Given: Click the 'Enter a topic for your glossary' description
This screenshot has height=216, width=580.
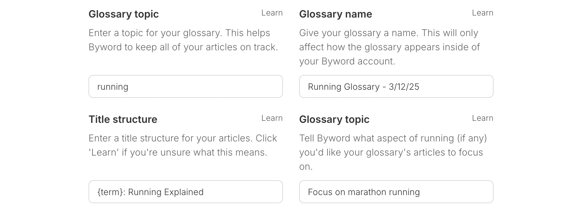Looking at the screenshot, I should point(183,40).
